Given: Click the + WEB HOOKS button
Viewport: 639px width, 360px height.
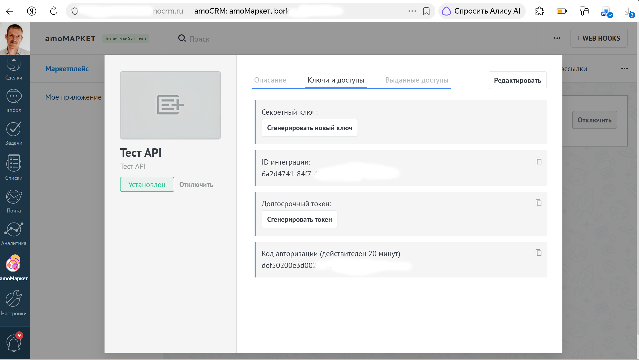Looking at the screenshot, I should (x=599, y=38).
